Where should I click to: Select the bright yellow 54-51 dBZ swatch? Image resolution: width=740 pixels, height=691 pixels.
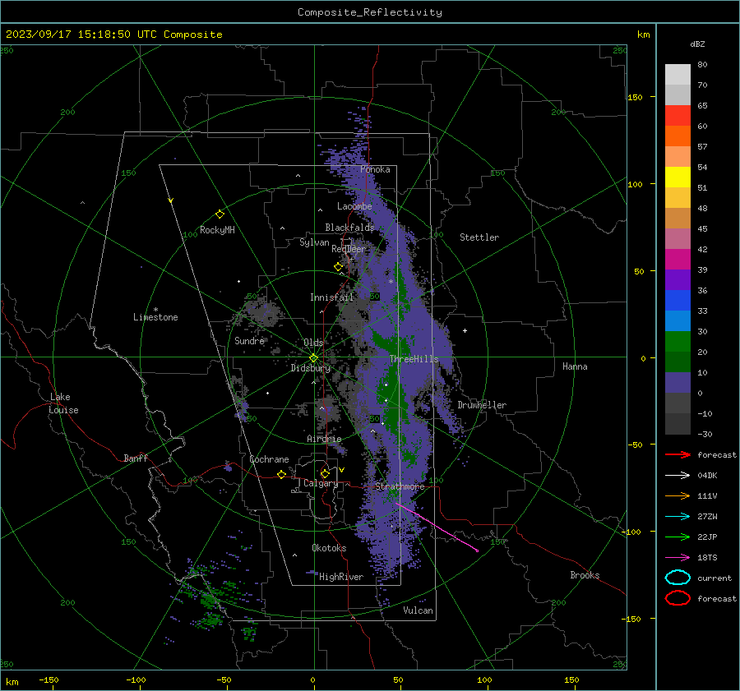click(678, 177)
